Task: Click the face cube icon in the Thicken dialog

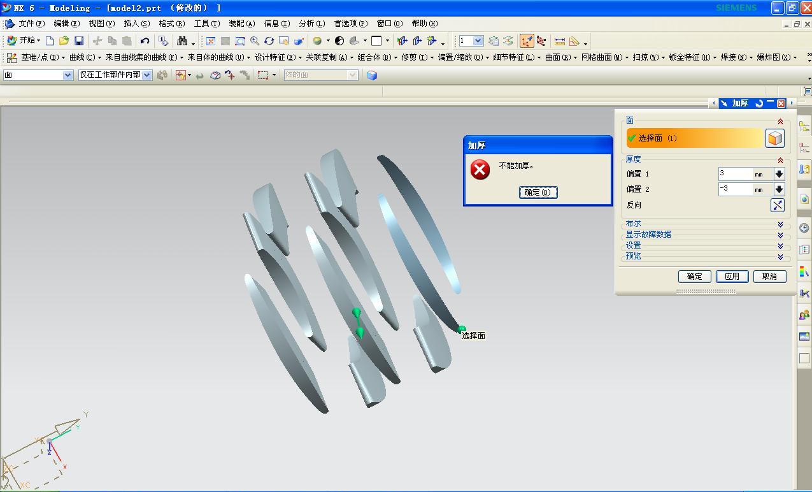Action: 774,138
